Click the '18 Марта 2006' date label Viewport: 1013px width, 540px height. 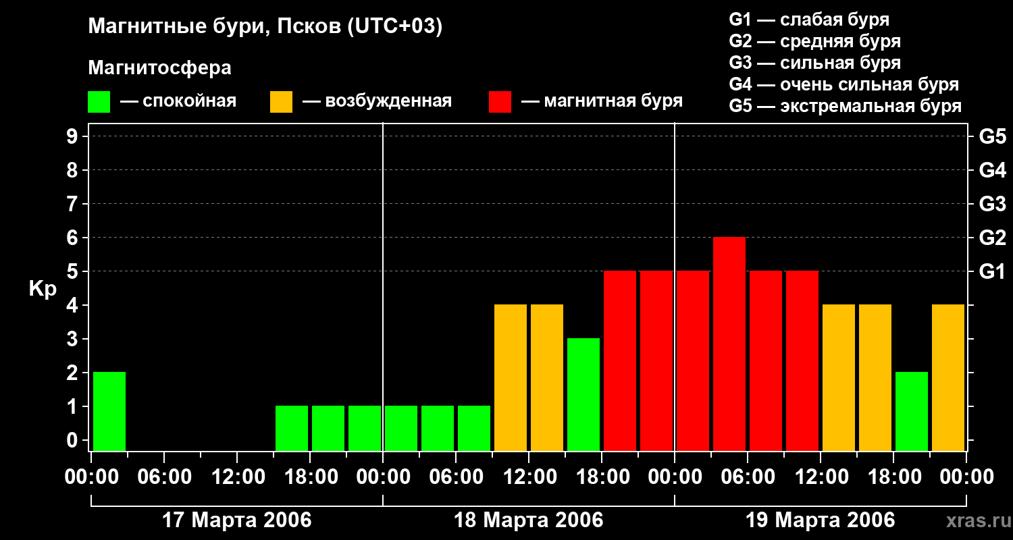click(x=529, y=520)
